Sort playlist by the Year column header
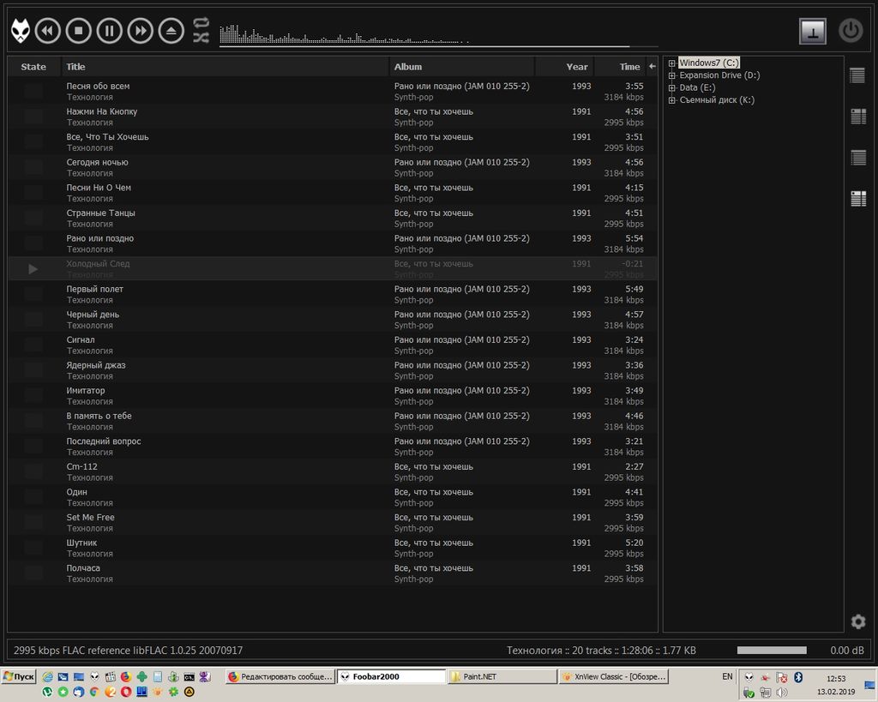 (x=564, y=67)
